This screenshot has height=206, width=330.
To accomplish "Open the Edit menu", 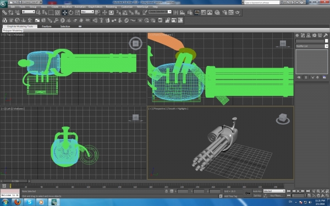I will coord(13,7).
